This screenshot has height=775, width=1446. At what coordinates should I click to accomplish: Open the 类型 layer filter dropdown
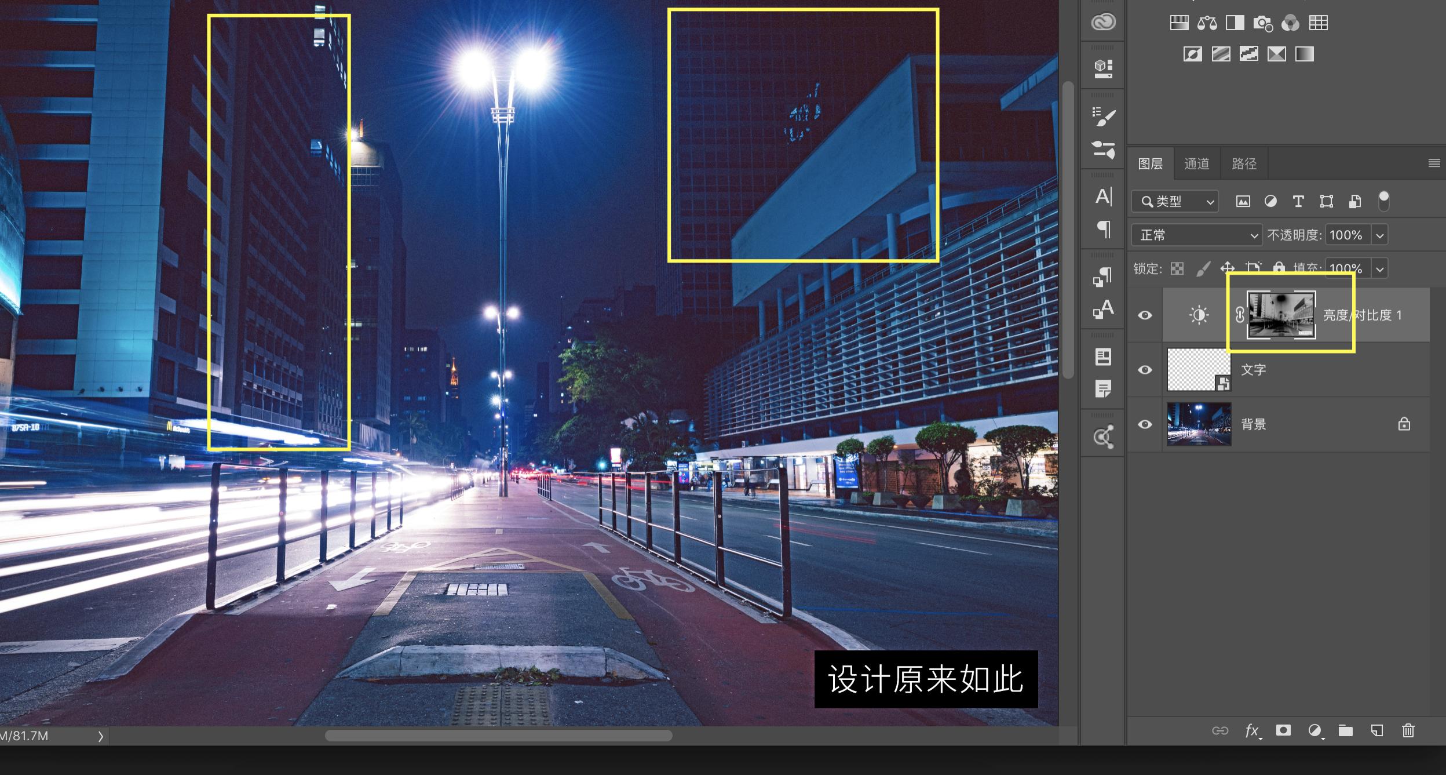(1175, 201)
